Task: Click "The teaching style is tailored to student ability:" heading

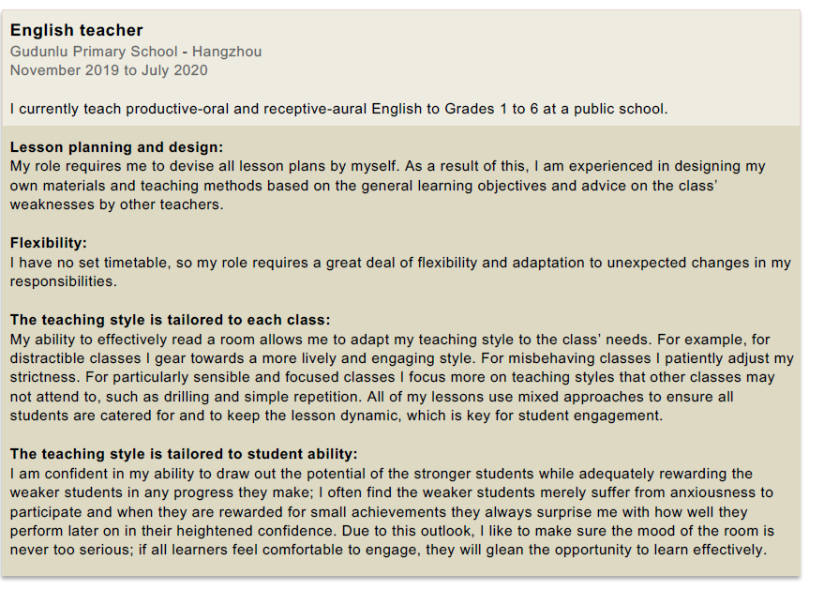Action: (x=184, y=454)
